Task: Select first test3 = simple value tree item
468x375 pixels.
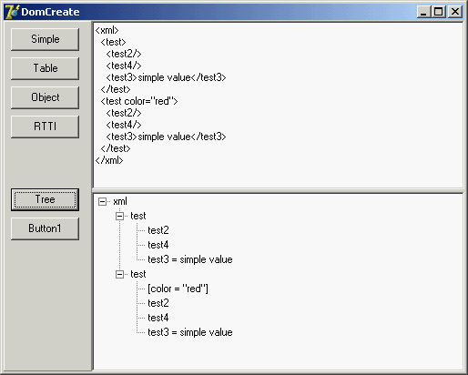Action: point(190,259)
